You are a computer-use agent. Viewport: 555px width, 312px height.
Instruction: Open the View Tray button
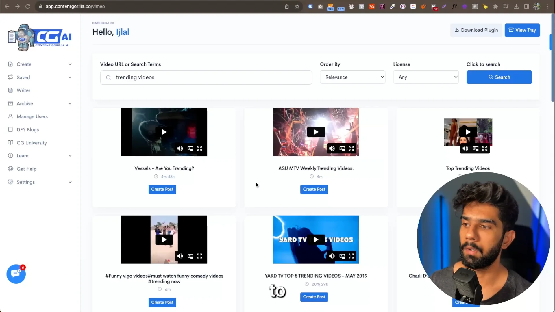tap(522, 30)
